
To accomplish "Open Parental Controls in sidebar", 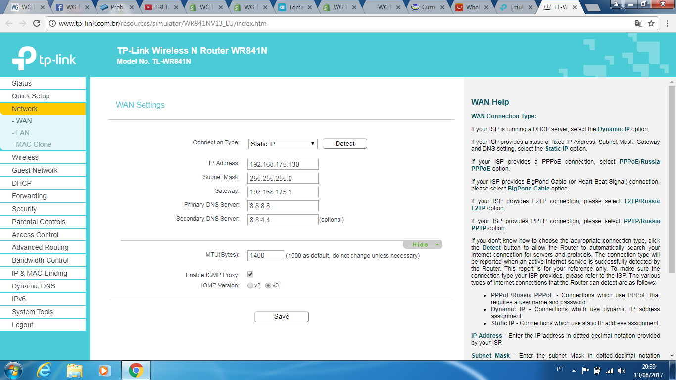I will [x=43, y=222].
